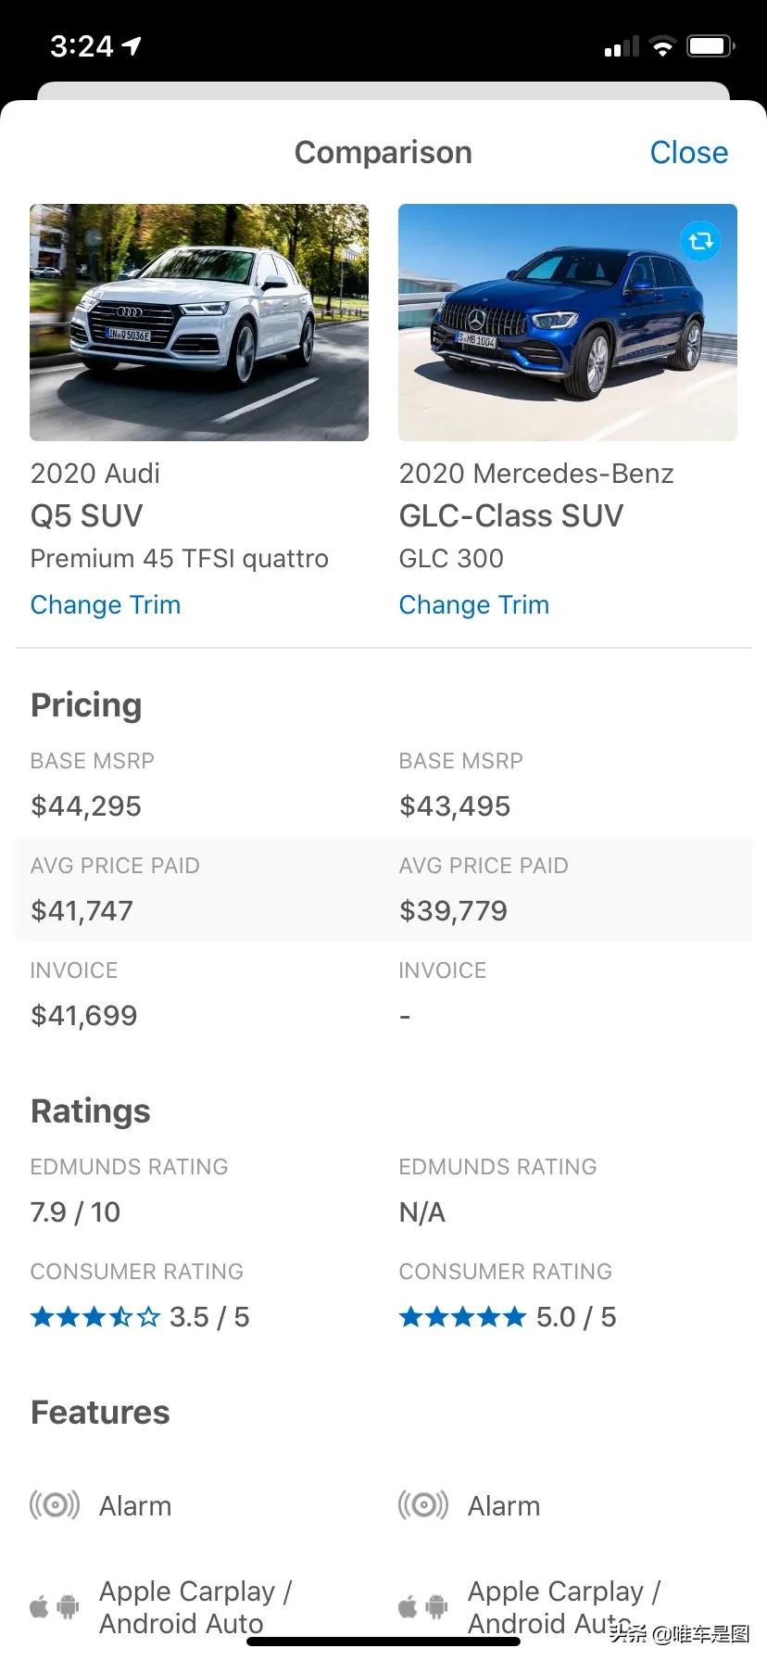
Task: Tap Apple/Android icons in Audi column
Action: tap(55, 1606)
